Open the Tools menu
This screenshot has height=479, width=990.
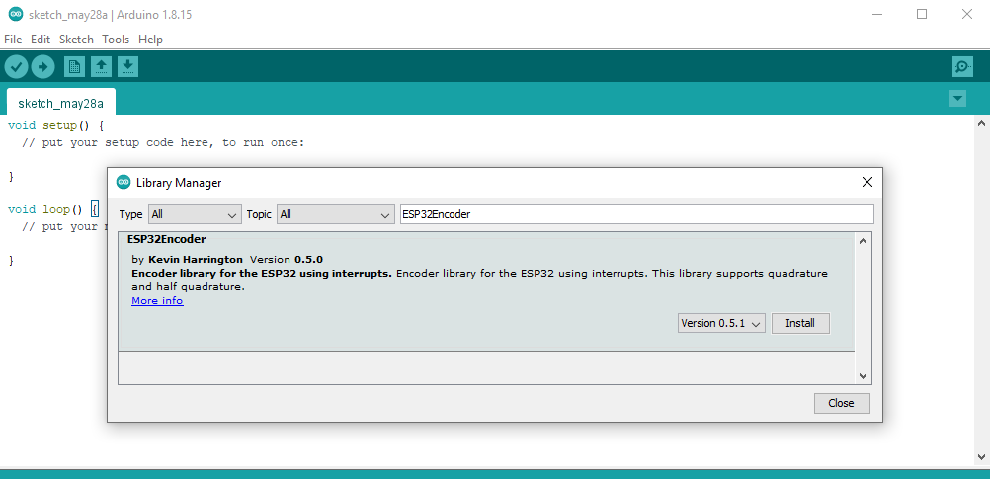click(116, 40)
